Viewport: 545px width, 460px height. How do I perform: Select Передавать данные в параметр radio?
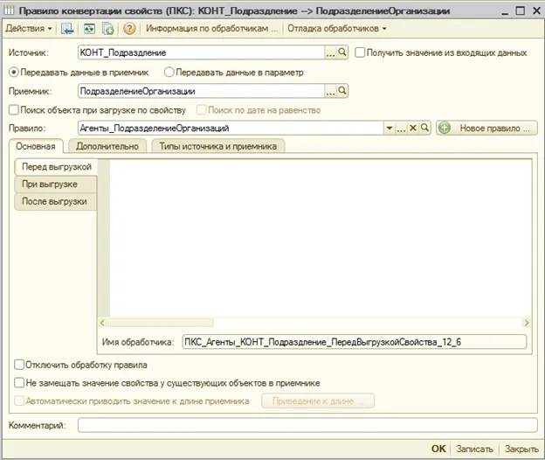tap(169, 73)
